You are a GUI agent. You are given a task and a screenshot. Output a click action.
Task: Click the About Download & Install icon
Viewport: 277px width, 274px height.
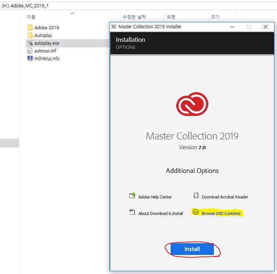[132, 212]
